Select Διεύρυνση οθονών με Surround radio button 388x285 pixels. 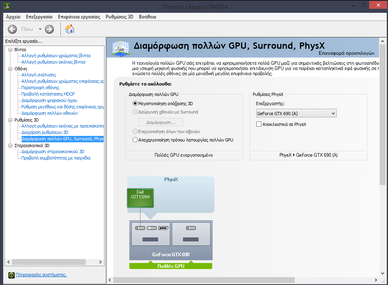(x=135, y=112)
